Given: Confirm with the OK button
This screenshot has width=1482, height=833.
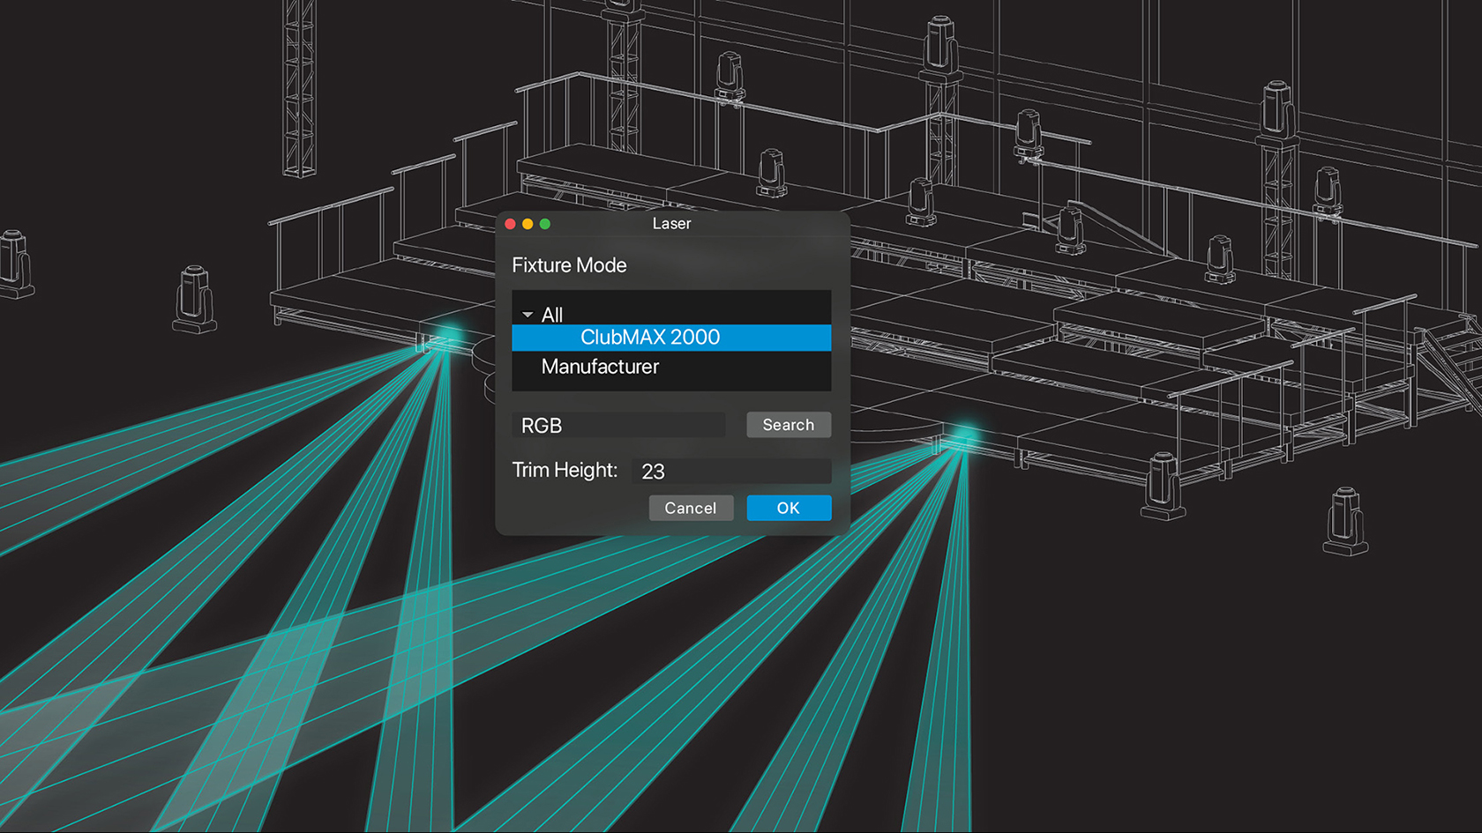Looking at the screenshot, I should pos(788,508).
